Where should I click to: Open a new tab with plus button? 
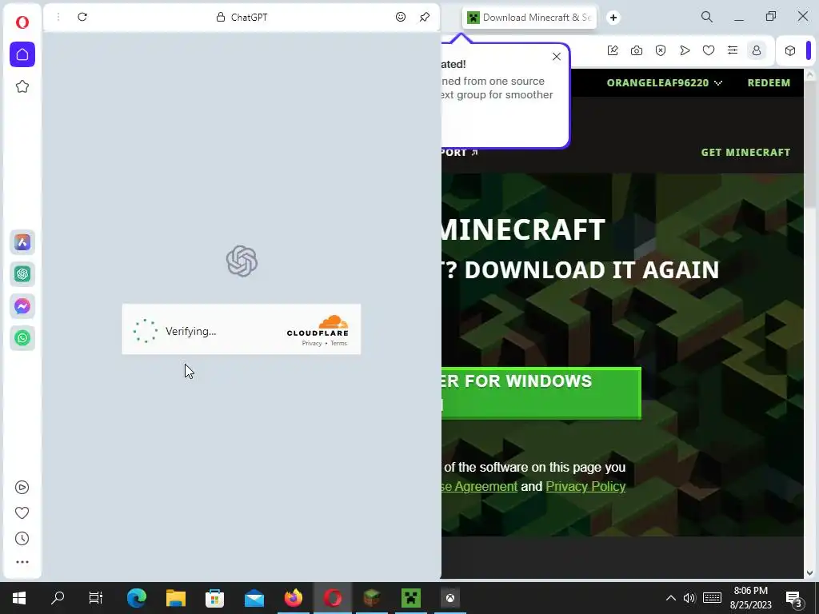(x=613, y=18)
